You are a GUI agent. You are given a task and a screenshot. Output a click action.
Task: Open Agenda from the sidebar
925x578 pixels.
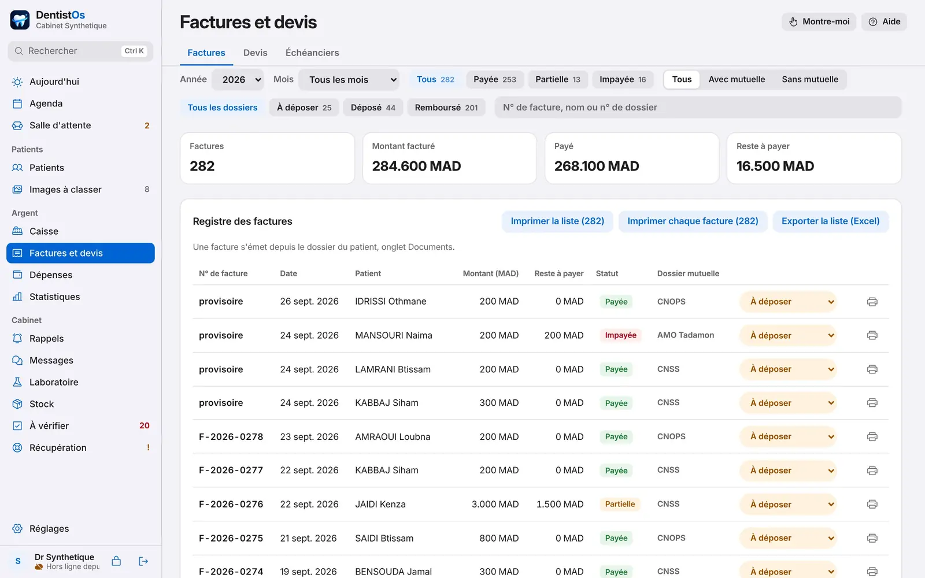click(80, 103)
